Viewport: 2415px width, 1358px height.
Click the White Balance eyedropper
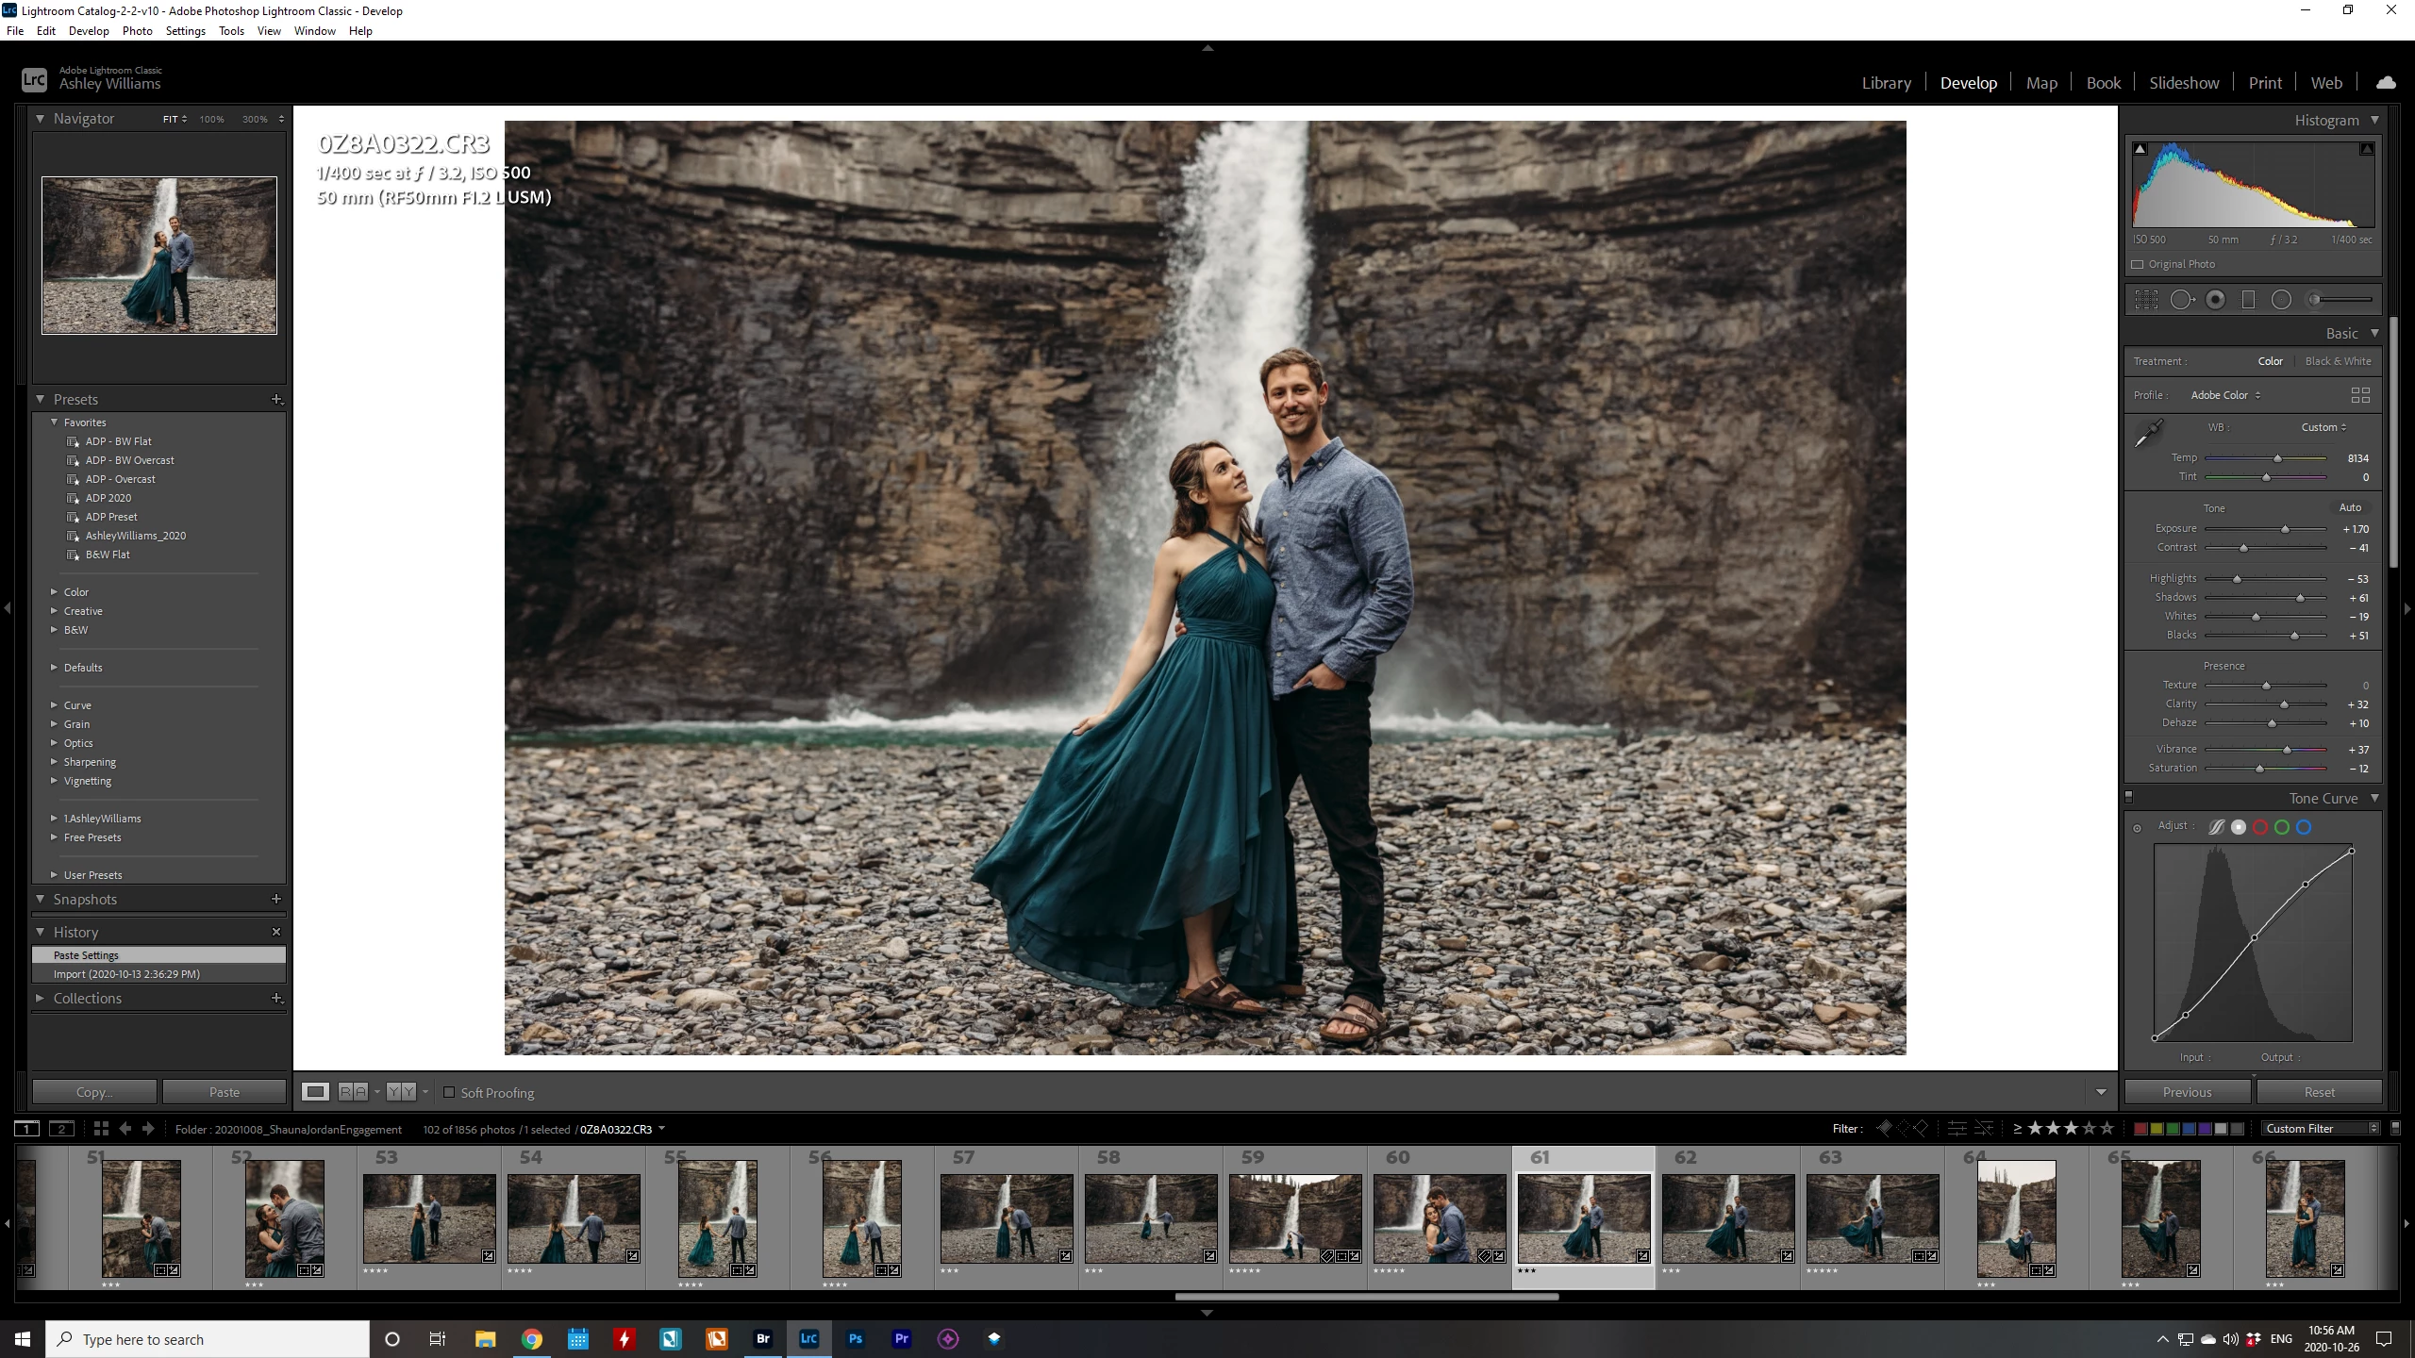2148,433
